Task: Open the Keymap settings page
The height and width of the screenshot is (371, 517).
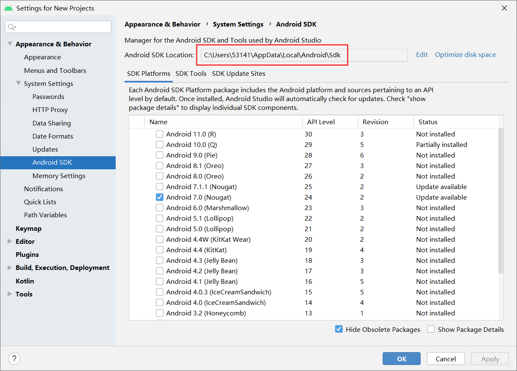Action: 29,229
